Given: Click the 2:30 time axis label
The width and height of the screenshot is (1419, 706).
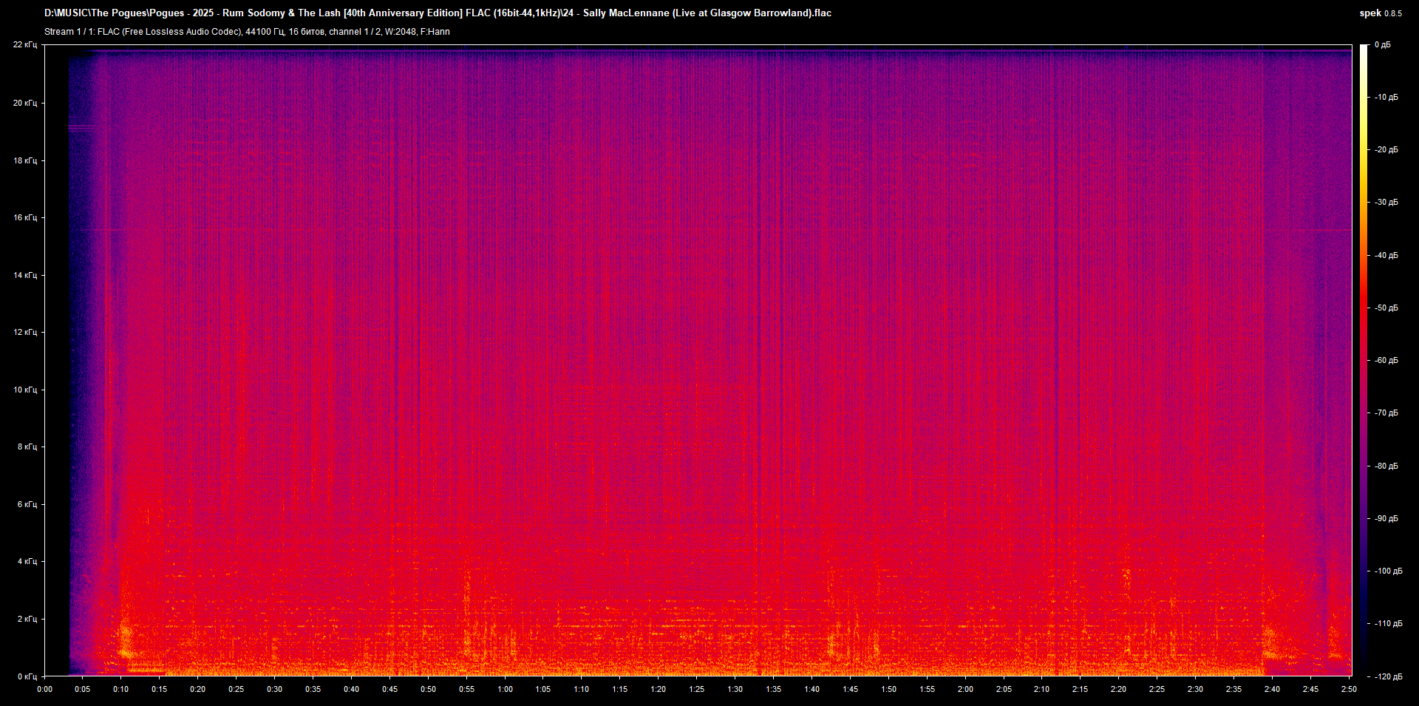Looking at the screenshot, I should (x=1195, y=689).
